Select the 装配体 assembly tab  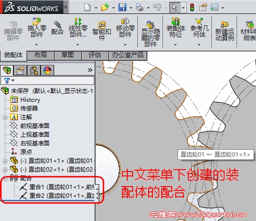(14, 55)
